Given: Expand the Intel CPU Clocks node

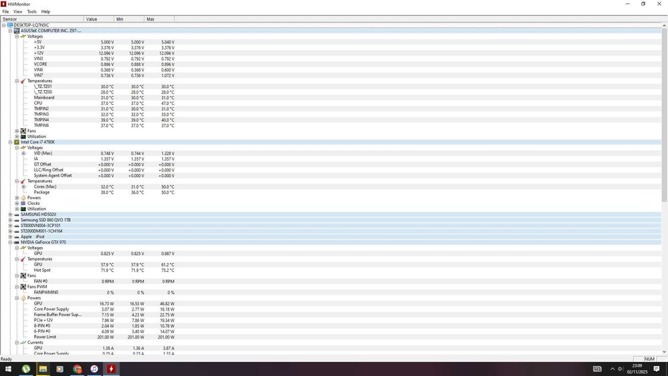Looking at the screenshot, I should point(17,204).
